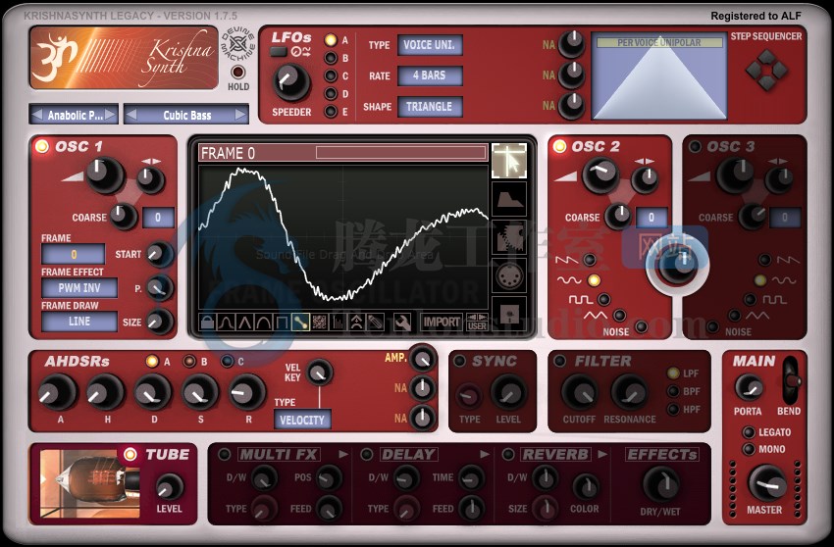Expand the REVERB arrow
Image resolution: width=834 pixels, height=547 pixels.
tap(602, 454)
